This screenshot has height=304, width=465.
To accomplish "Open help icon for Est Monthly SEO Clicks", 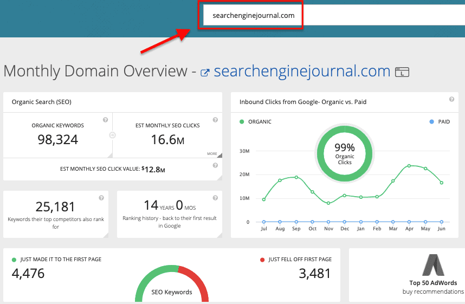I will [215, 120].
